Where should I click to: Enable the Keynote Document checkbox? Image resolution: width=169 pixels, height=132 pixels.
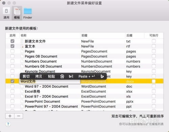pyautogui.click(x=13, y=71)
